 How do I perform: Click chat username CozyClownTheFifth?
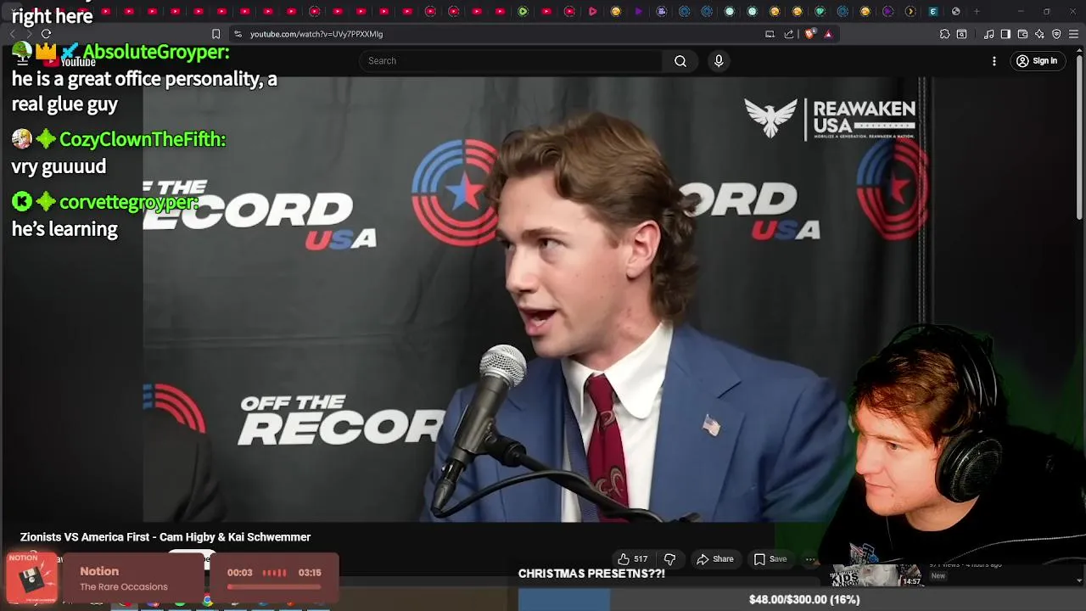pos(143,139)
